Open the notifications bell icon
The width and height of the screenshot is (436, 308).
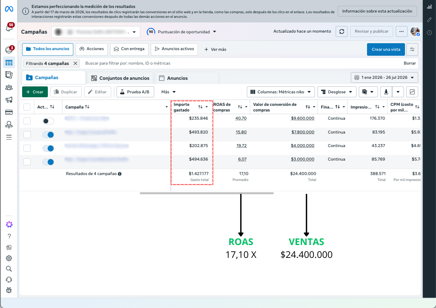pyautogui.click(x=9, y=28)
